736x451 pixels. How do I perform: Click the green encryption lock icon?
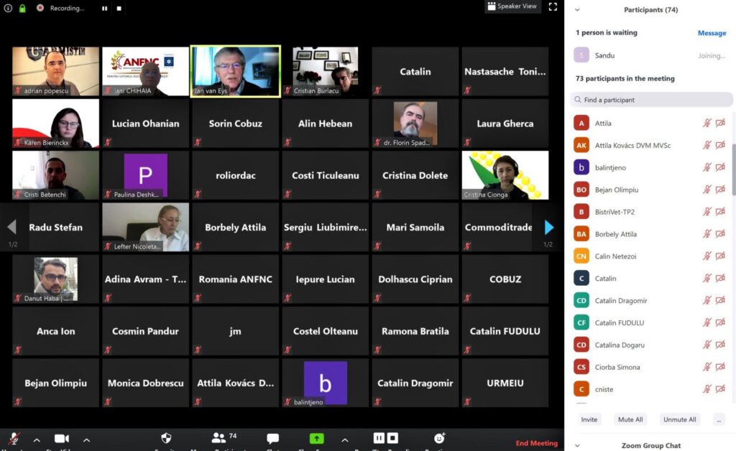[x=22, y=9]
